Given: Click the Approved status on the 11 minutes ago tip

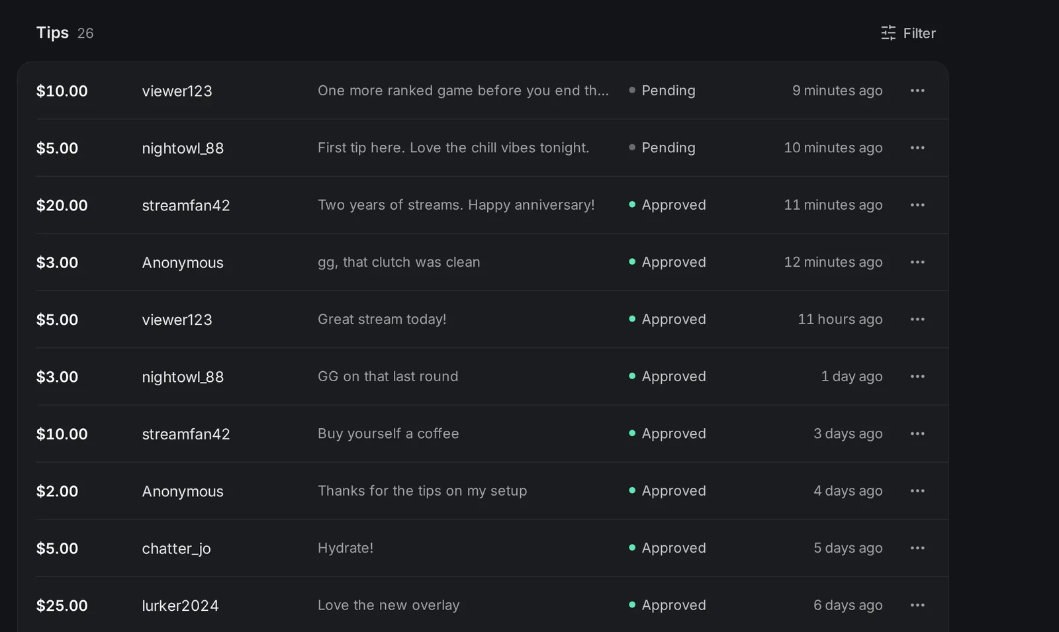Looking at the screenshot, I should [x=667, y=205].
